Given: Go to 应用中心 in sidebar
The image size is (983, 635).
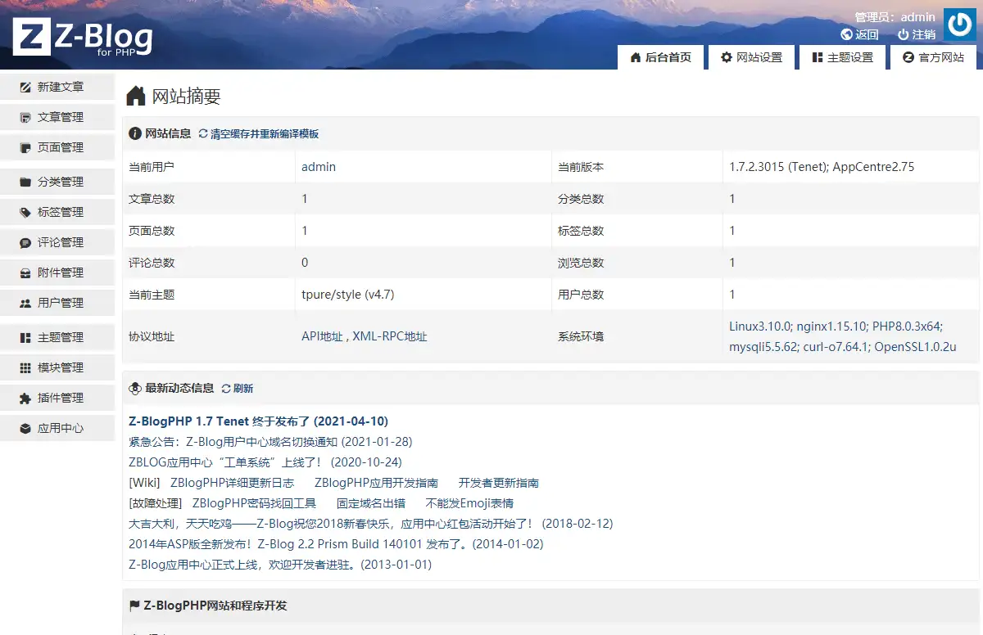Looking at the screenshot, I should [x=59, y=428].
